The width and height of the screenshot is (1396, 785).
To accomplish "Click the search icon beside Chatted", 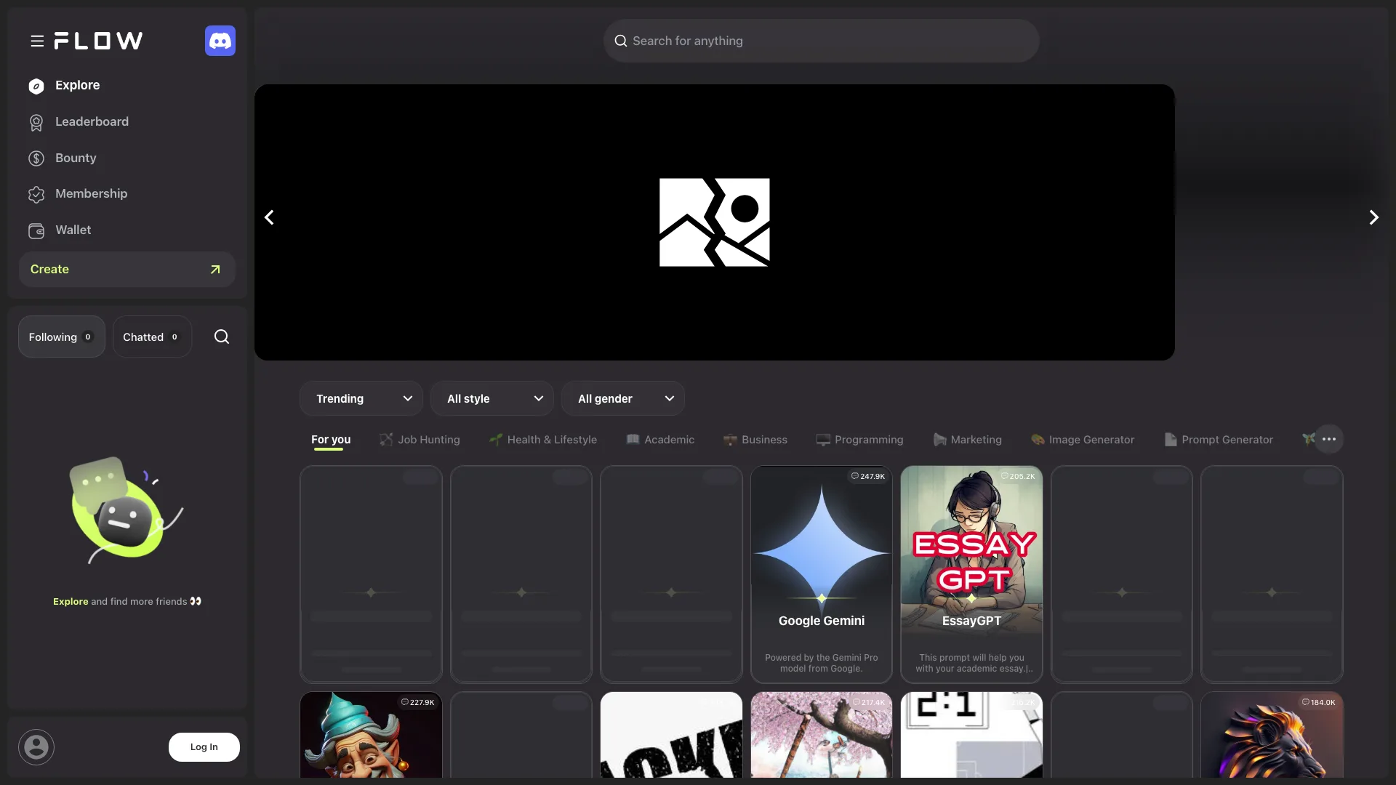I will (222, 337).
